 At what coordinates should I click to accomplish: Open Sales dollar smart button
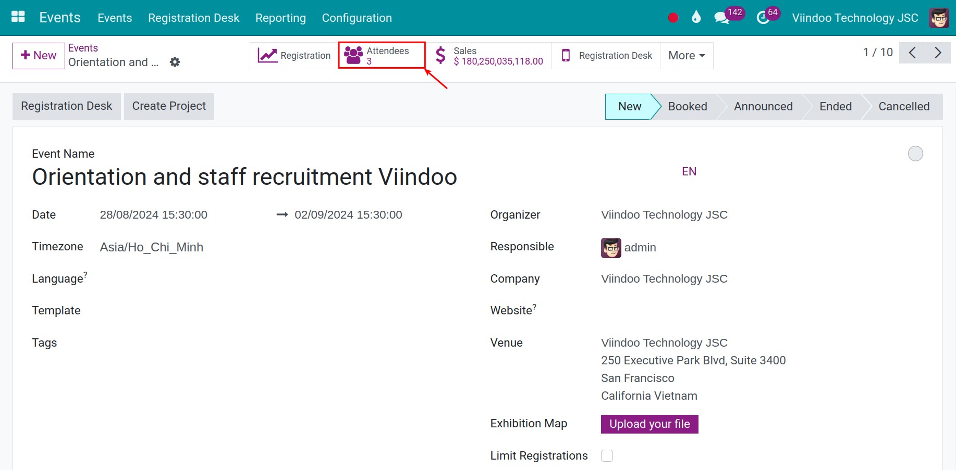point(489,56)
